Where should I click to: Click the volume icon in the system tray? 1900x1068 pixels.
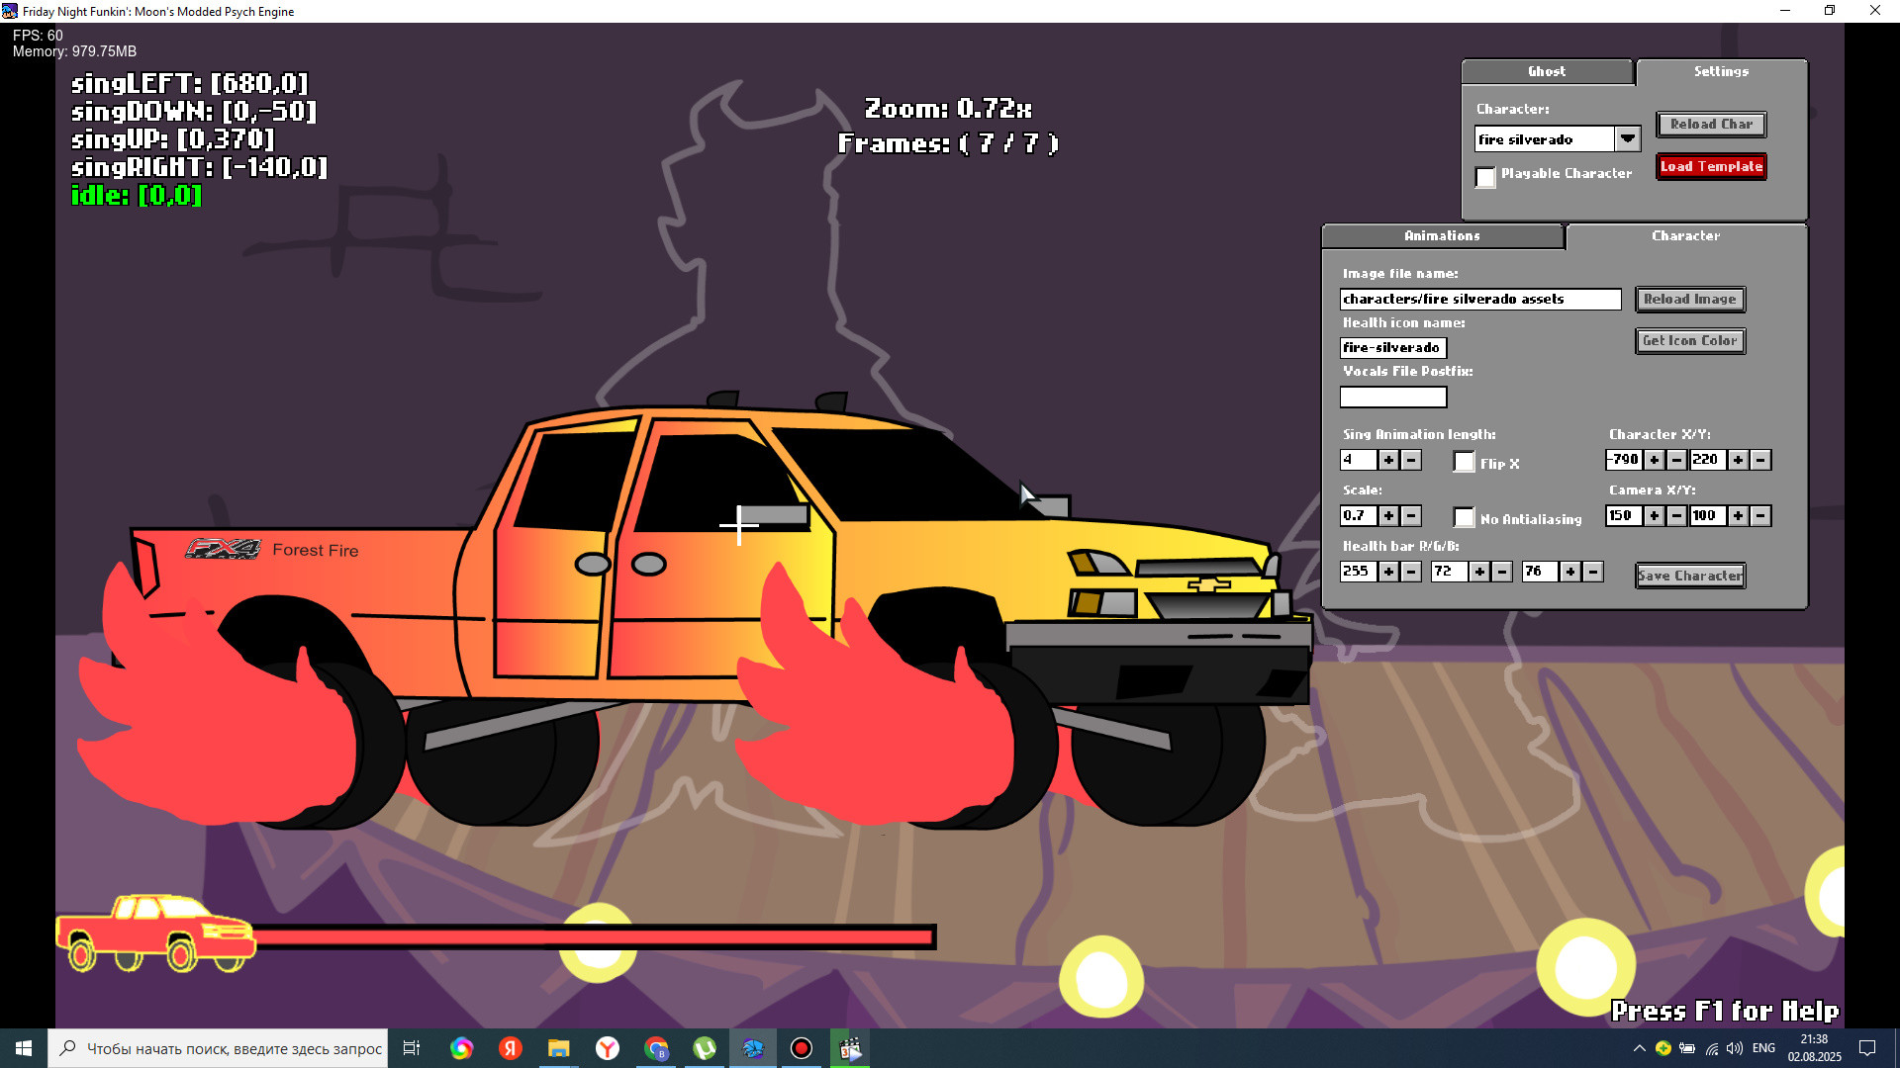pyautogui.click(x=1734, y=1048)
